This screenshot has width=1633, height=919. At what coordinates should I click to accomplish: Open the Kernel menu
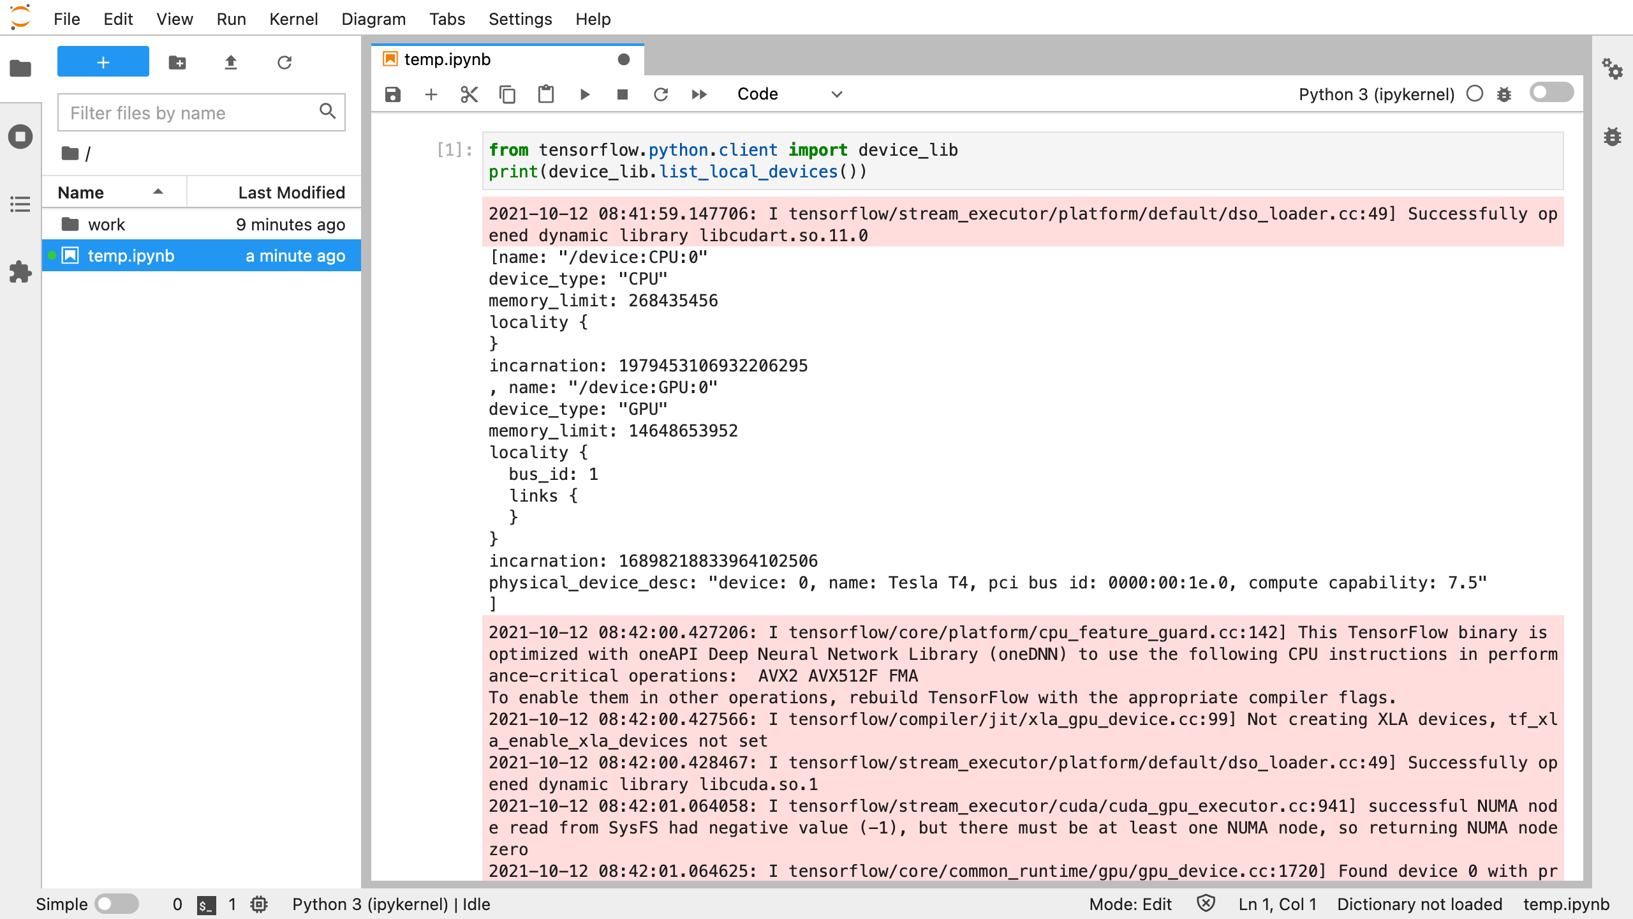293,19
